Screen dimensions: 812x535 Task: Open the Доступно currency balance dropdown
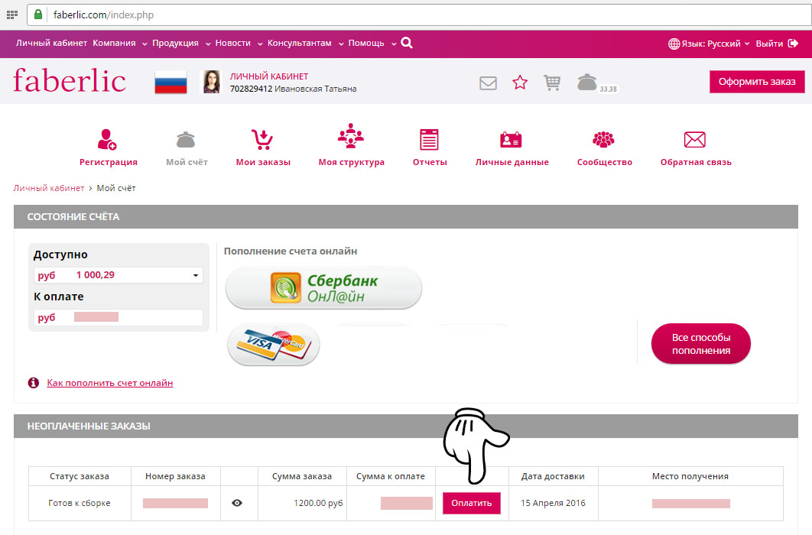click(119, 275)
